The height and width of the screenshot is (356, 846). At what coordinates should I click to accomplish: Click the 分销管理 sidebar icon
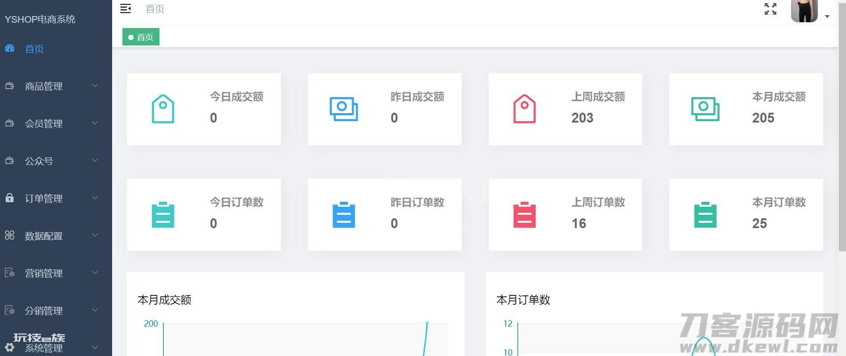tap(9, 310)
